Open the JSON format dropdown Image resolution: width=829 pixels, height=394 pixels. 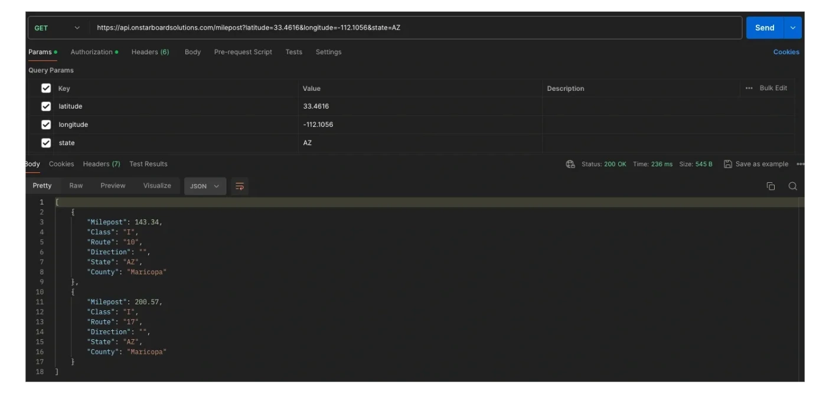(x=205, y=186)
